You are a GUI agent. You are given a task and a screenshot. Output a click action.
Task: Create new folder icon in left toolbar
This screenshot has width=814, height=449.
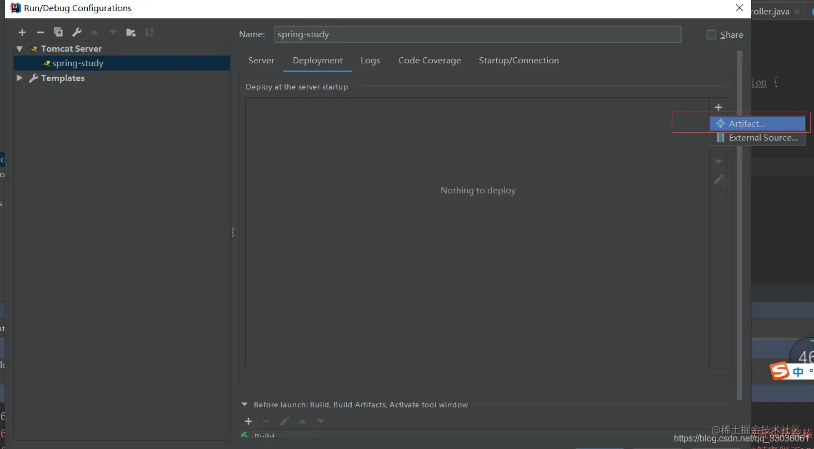131,33
